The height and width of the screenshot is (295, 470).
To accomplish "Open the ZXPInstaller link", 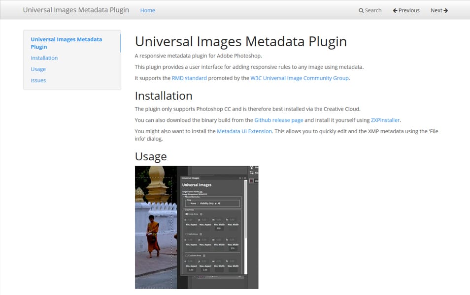I will 385,120.
